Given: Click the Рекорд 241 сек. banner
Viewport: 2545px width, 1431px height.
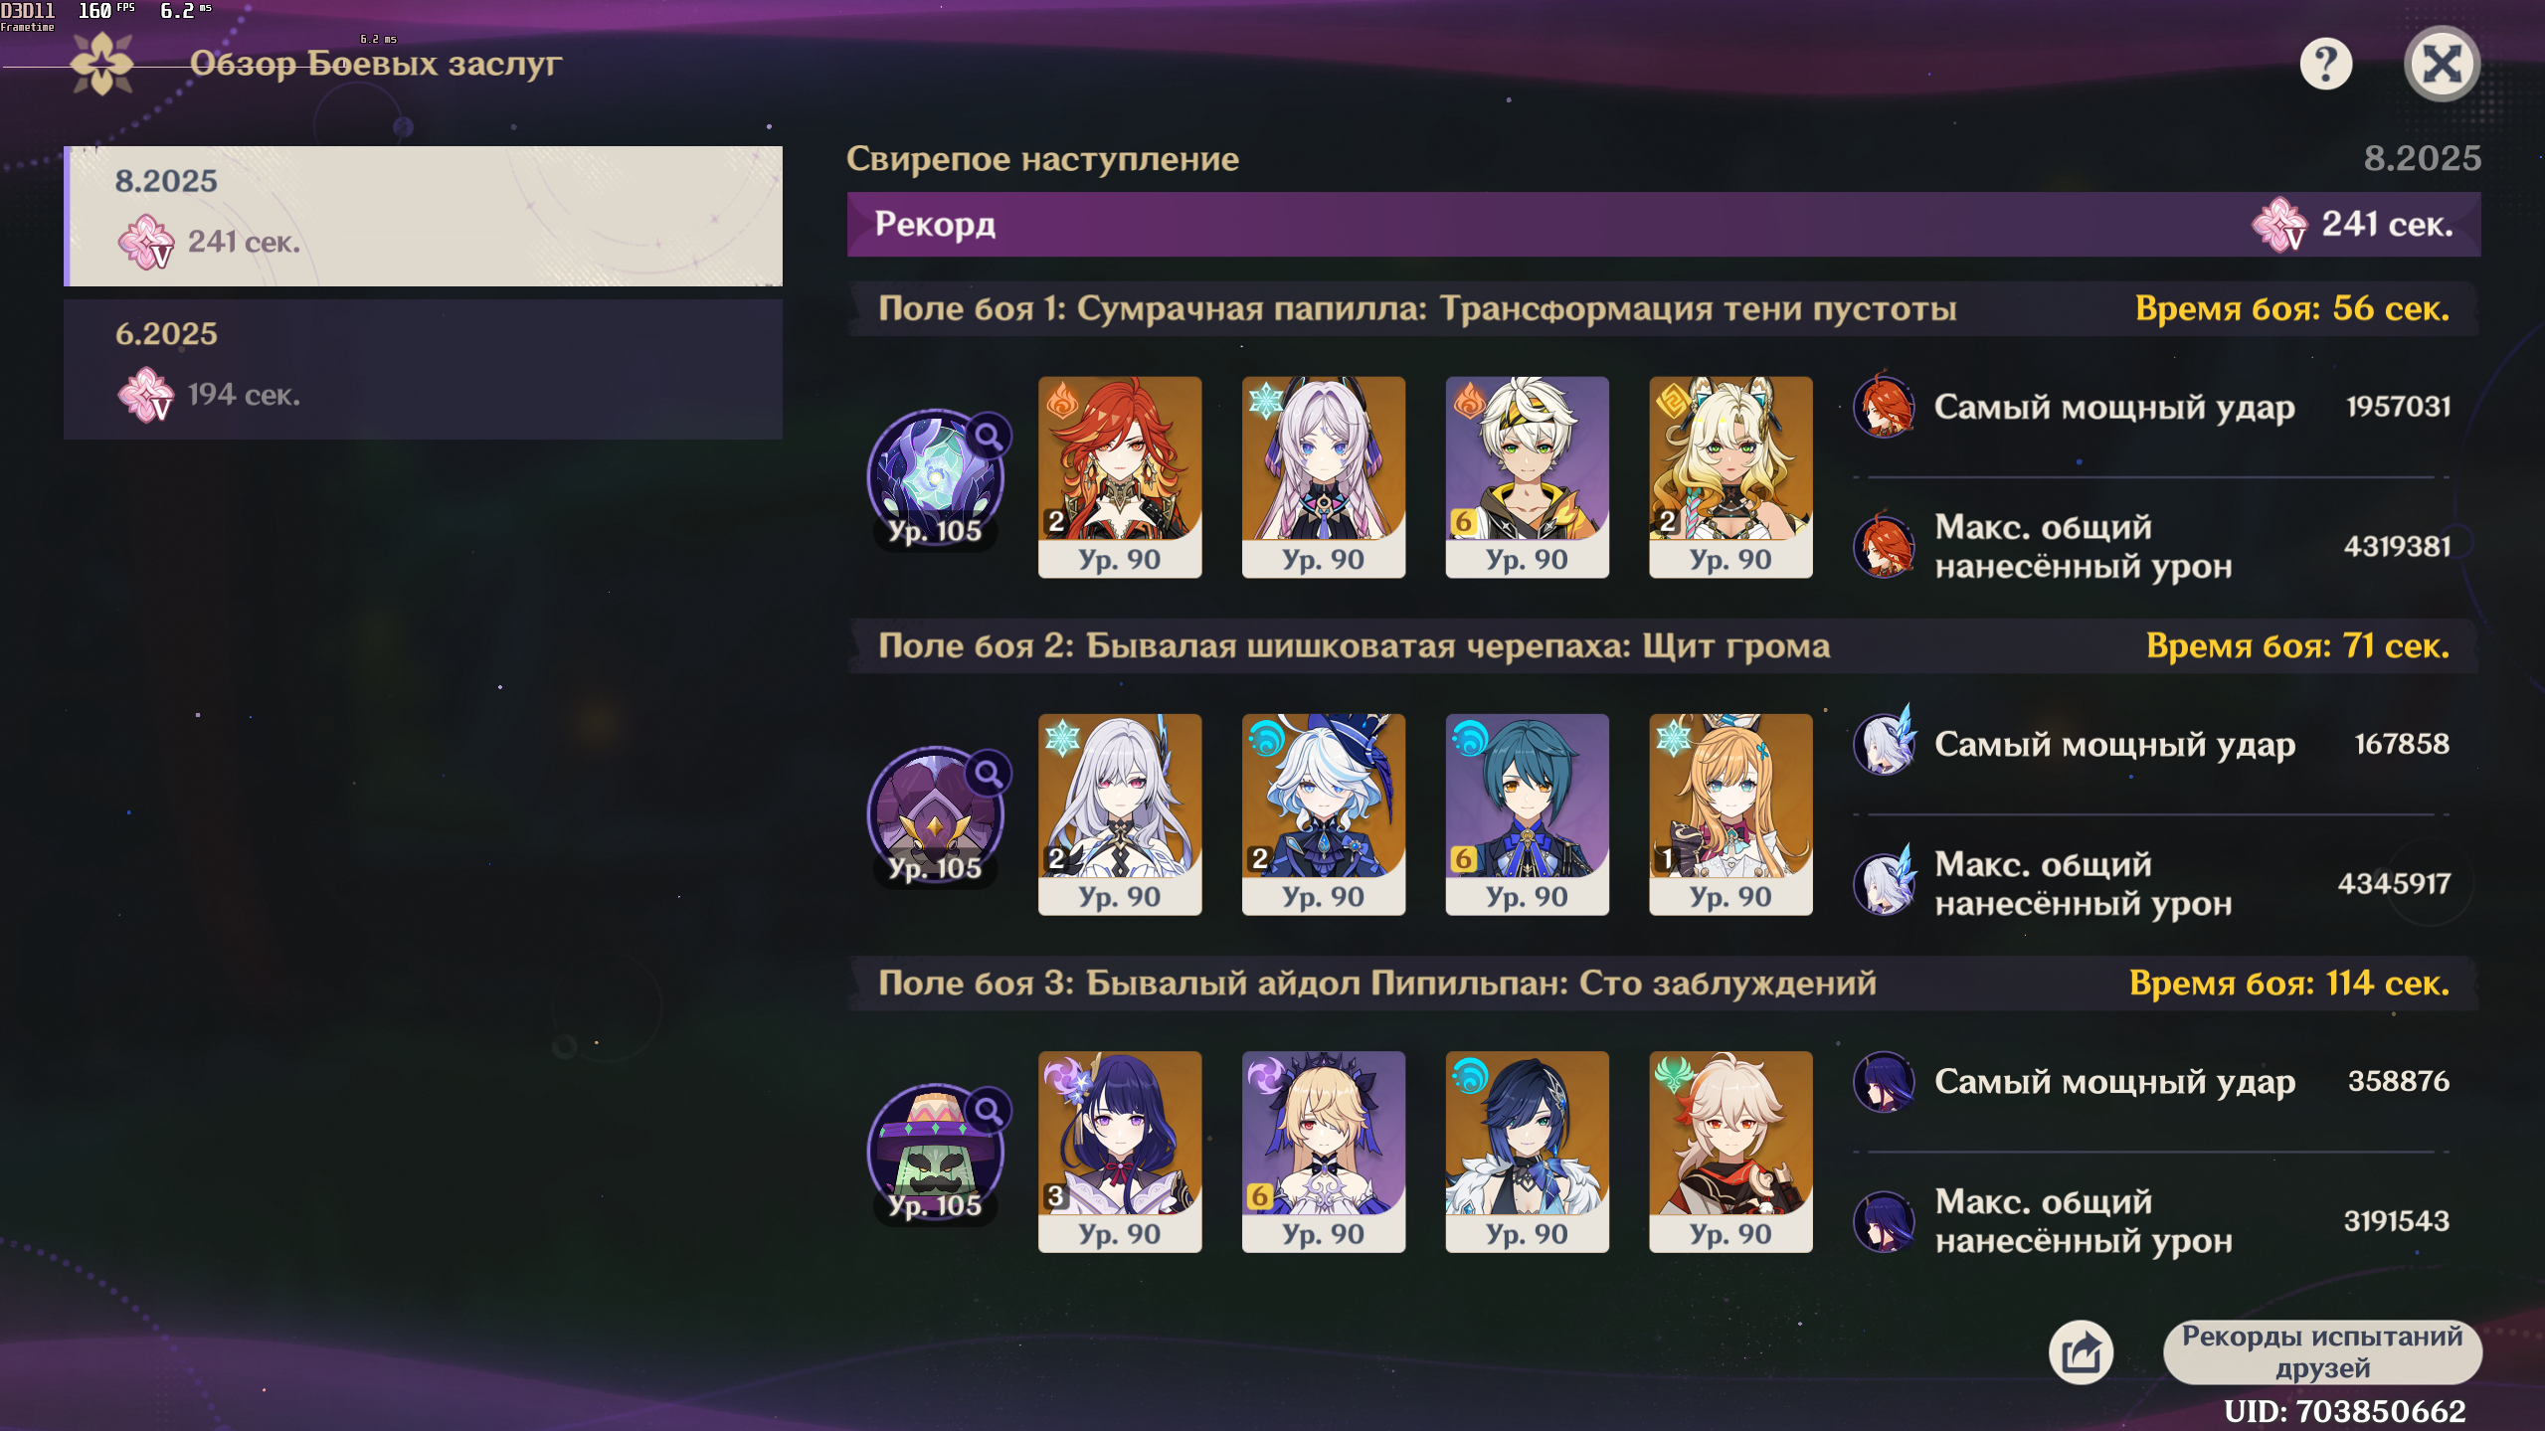Looking at the screenshot, I should click(1664, 225).
